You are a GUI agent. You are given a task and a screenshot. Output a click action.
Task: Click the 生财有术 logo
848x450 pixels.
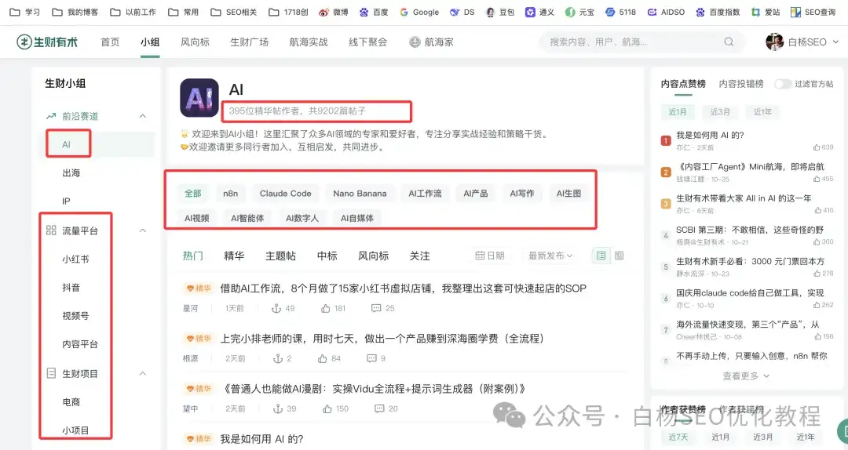tap(47, 42)
